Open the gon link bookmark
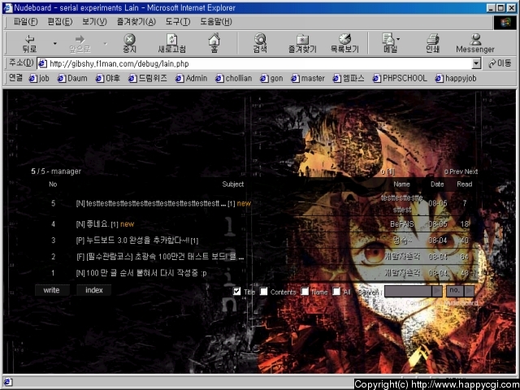The height and width of the screenshot is (390, 520). (271, 78)
